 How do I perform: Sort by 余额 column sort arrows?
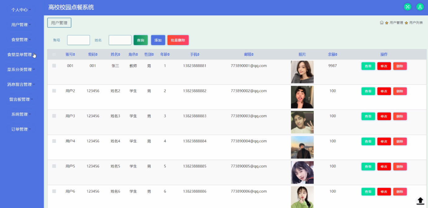pos(336,55)
